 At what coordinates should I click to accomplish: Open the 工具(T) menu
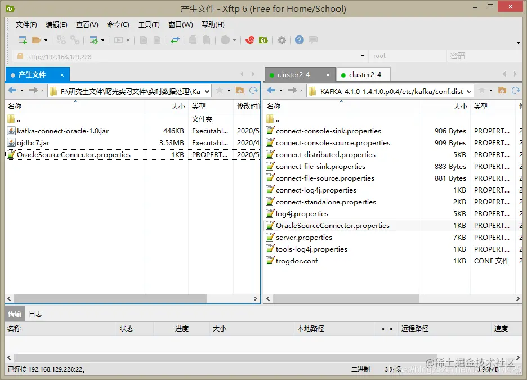149,25
